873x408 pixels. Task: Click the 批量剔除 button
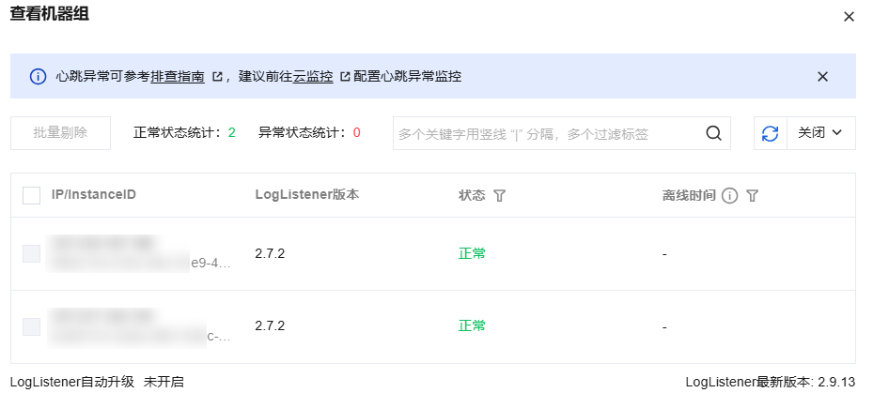60,133
